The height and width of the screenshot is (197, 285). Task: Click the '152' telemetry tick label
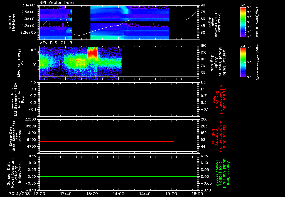(x=203, y=133)
